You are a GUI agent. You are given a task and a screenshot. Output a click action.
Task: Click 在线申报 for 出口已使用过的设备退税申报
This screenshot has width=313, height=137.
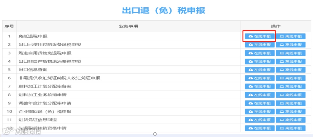click(x=260, y=45)
